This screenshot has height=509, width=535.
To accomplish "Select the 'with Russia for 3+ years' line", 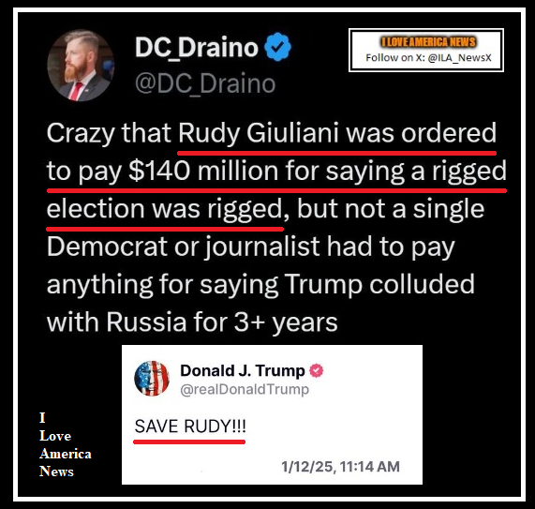I will pos(192,322).
